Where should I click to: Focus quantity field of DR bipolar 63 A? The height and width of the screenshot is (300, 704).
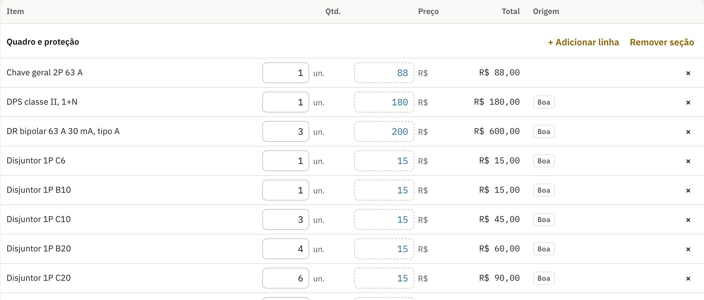286,131
